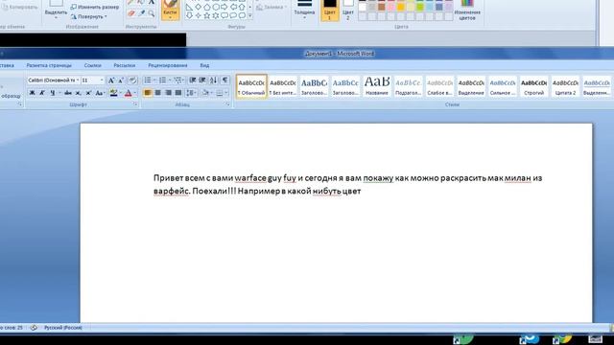Apply the Подзаголовок style
Image resolution: width=614 pixels, height=345 pixels.
[x=408, y=86]
